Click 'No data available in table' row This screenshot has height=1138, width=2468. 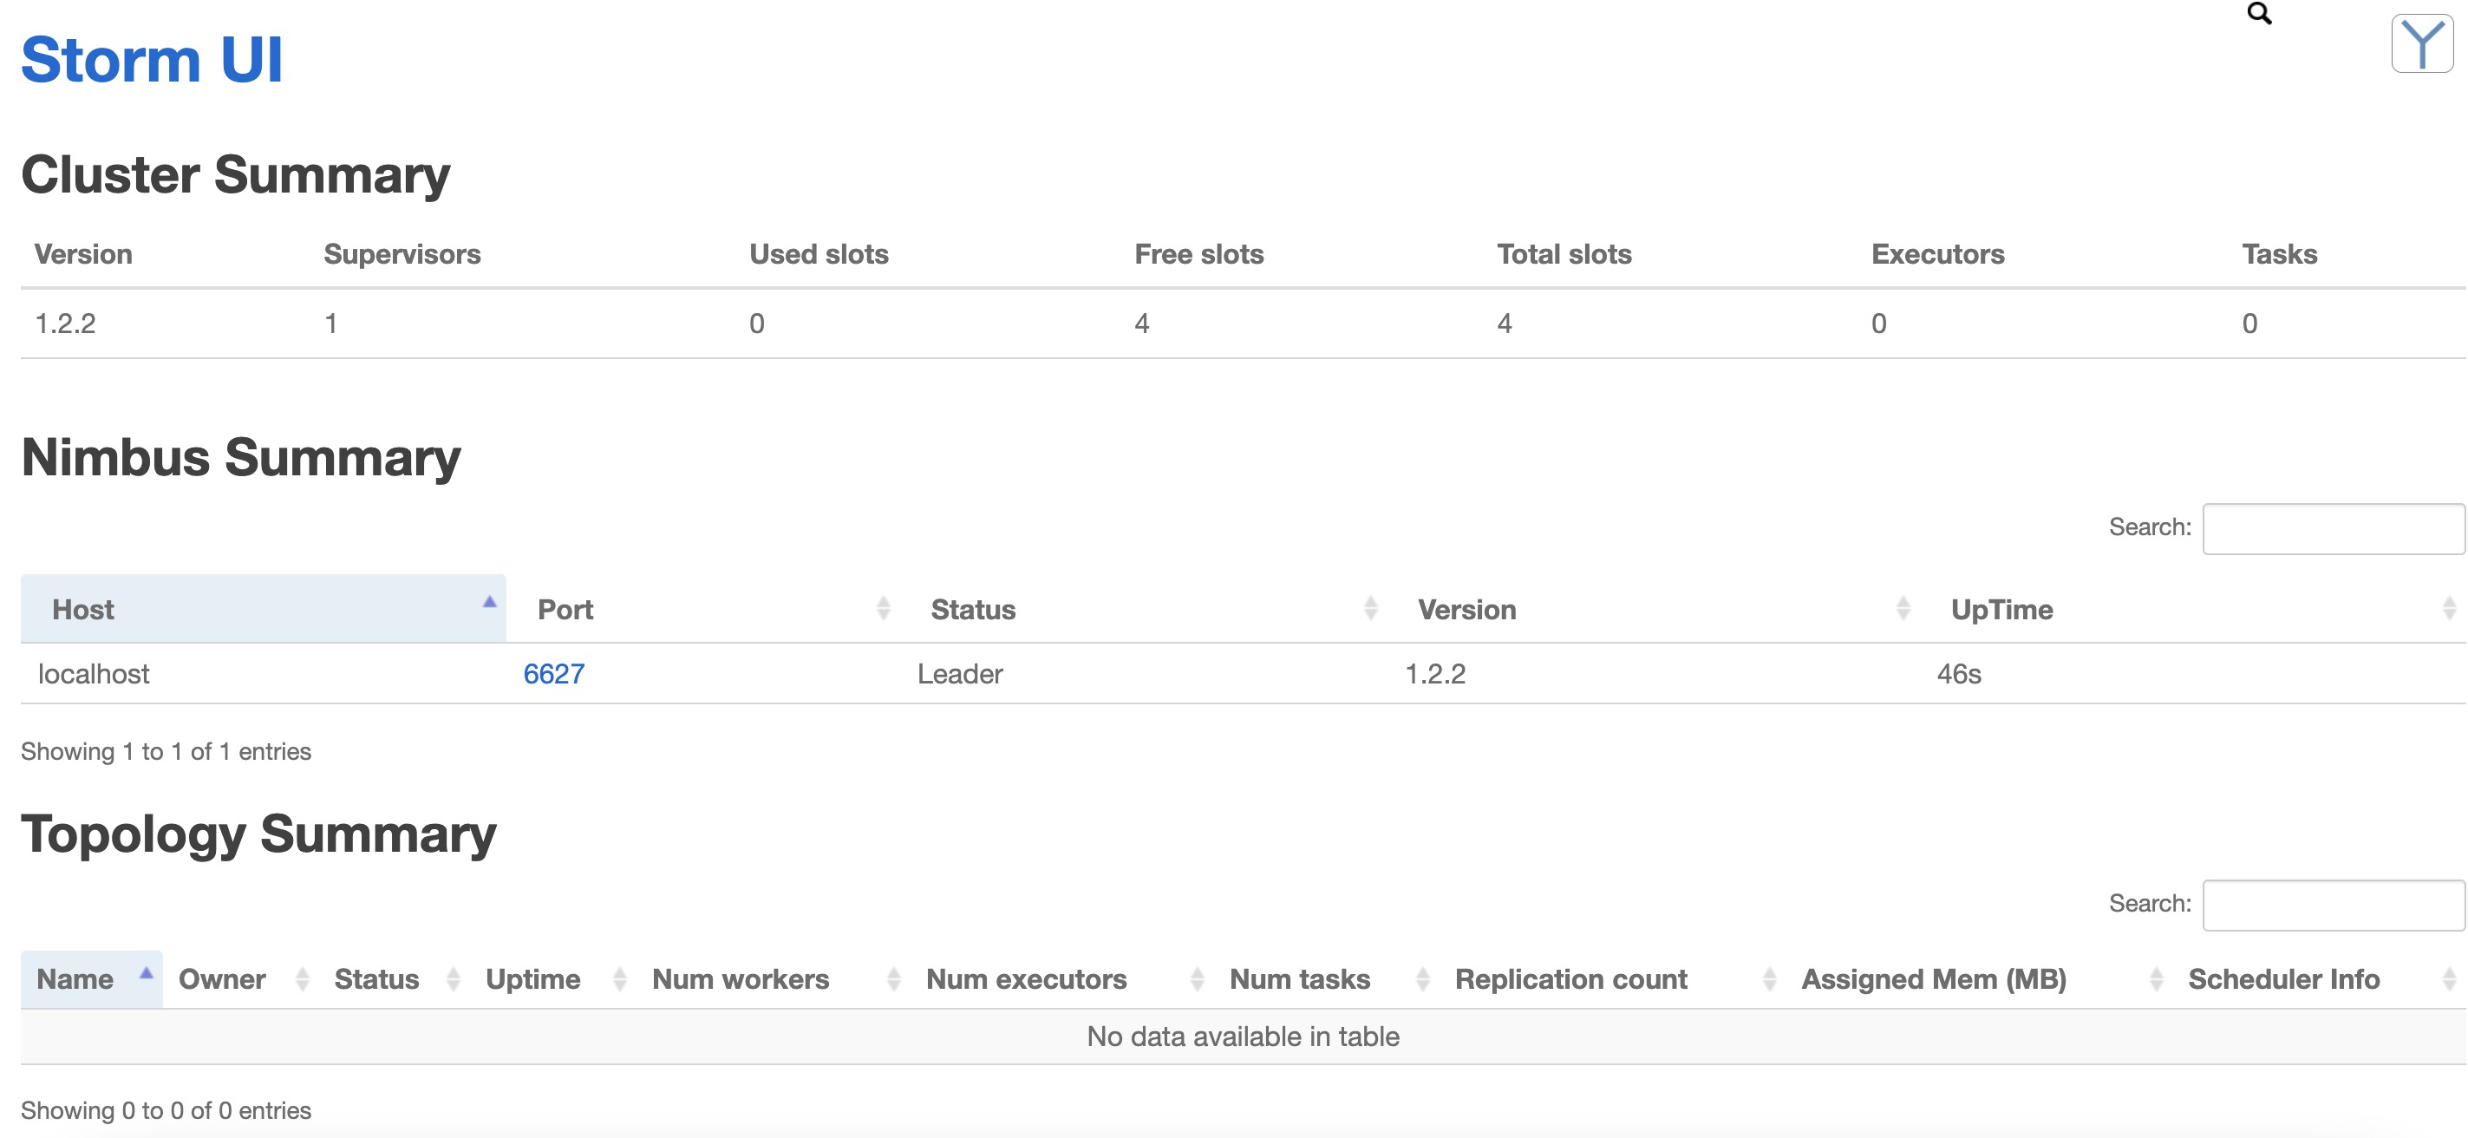pyautogui.click(x=1243, y=1037)
